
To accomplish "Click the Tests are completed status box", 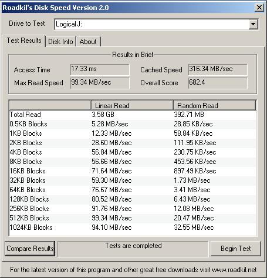I will (x=133, y=249).
